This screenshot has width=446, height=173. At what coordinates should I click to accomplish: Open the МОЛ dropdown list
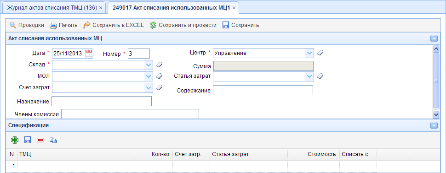click(148, 76)
